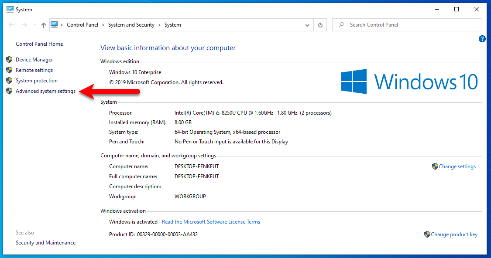Click the Change settings link
This screenshot has height=258, width=491.
pyautogui.click(x=457, y=166)
